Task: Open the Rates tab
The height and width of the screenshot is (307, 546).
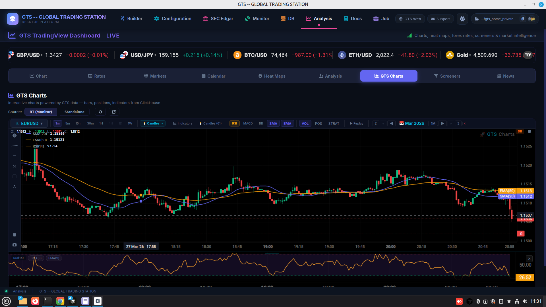Action: coord(97,76)
